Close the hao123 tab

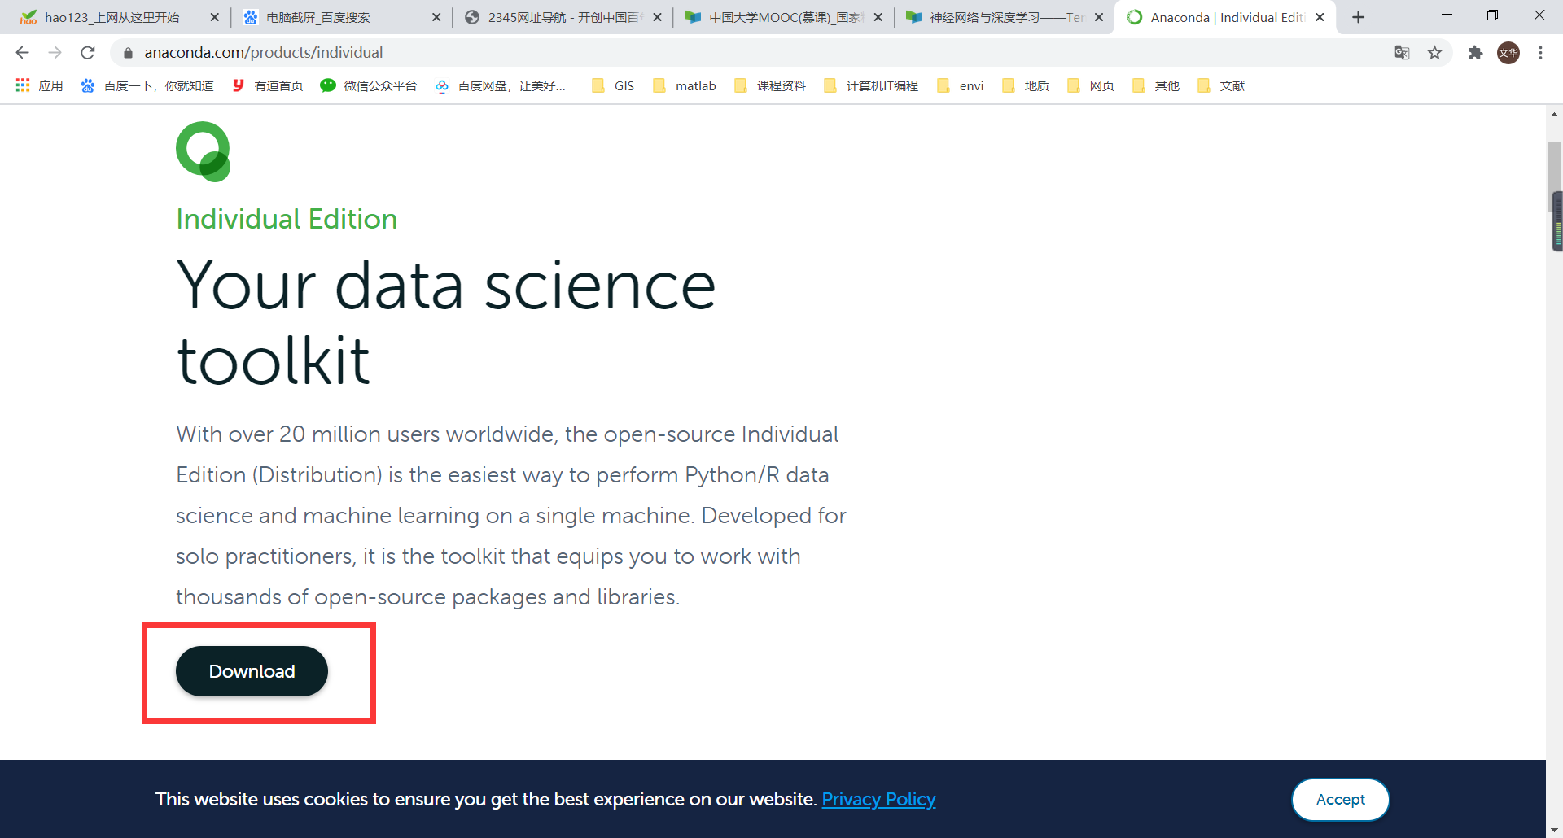coord(214,17)
